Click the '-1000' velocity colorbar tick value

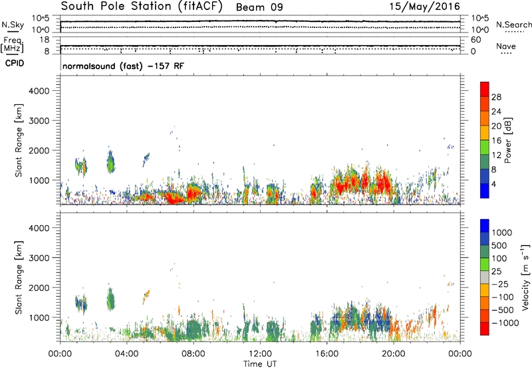tap(505, 323)
